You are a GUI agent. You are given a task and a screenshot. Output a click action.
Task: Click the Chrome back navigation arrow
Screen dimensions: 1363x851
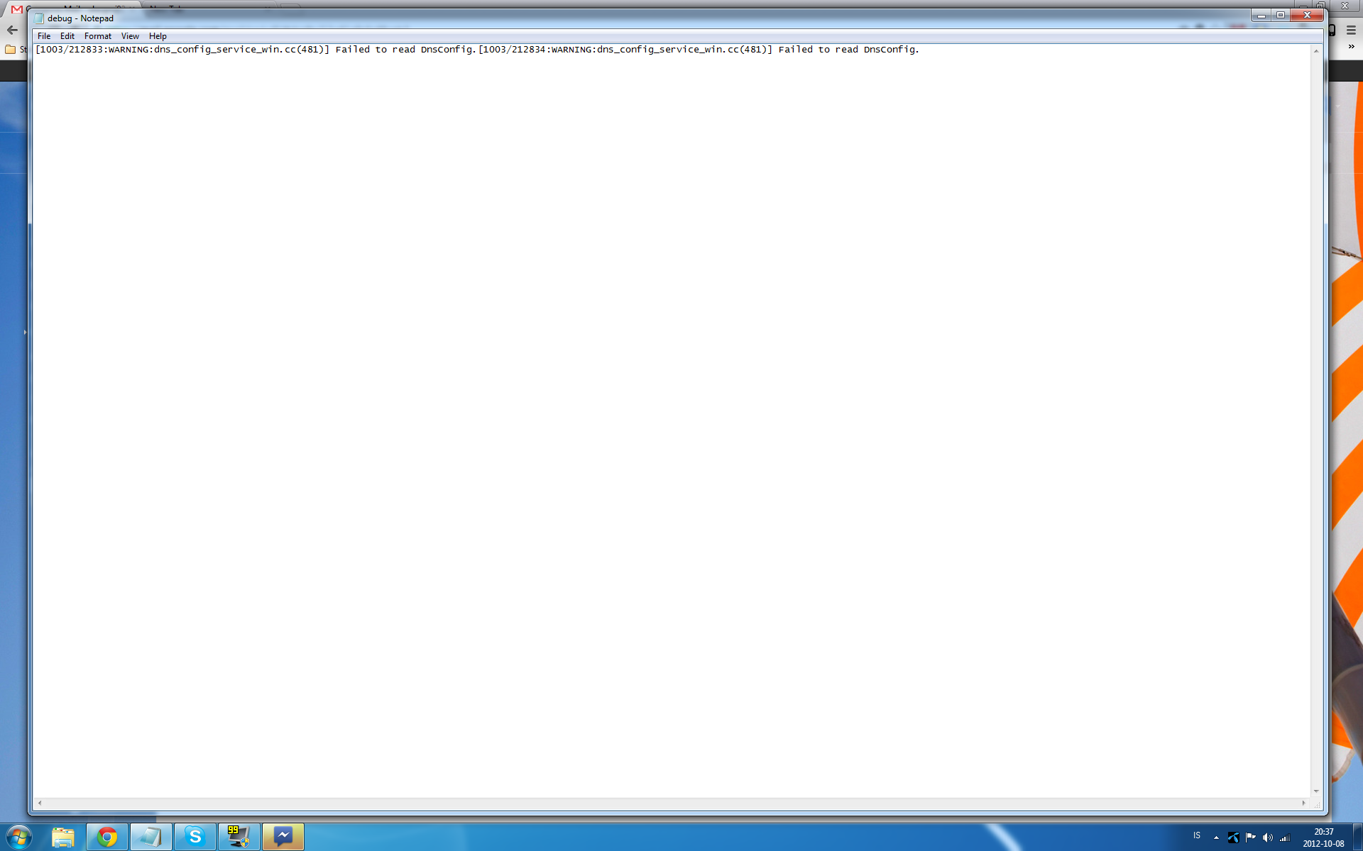(12, 30)
